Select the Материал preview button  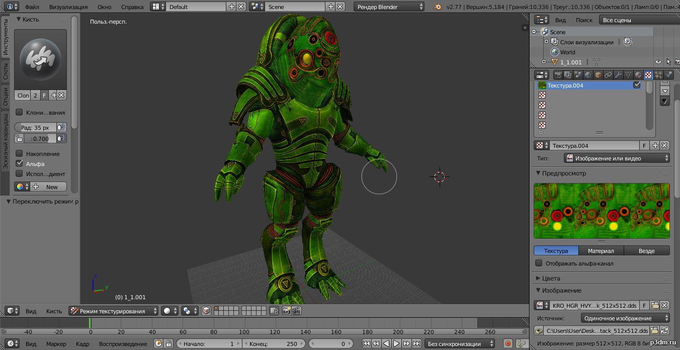[601, 251]
